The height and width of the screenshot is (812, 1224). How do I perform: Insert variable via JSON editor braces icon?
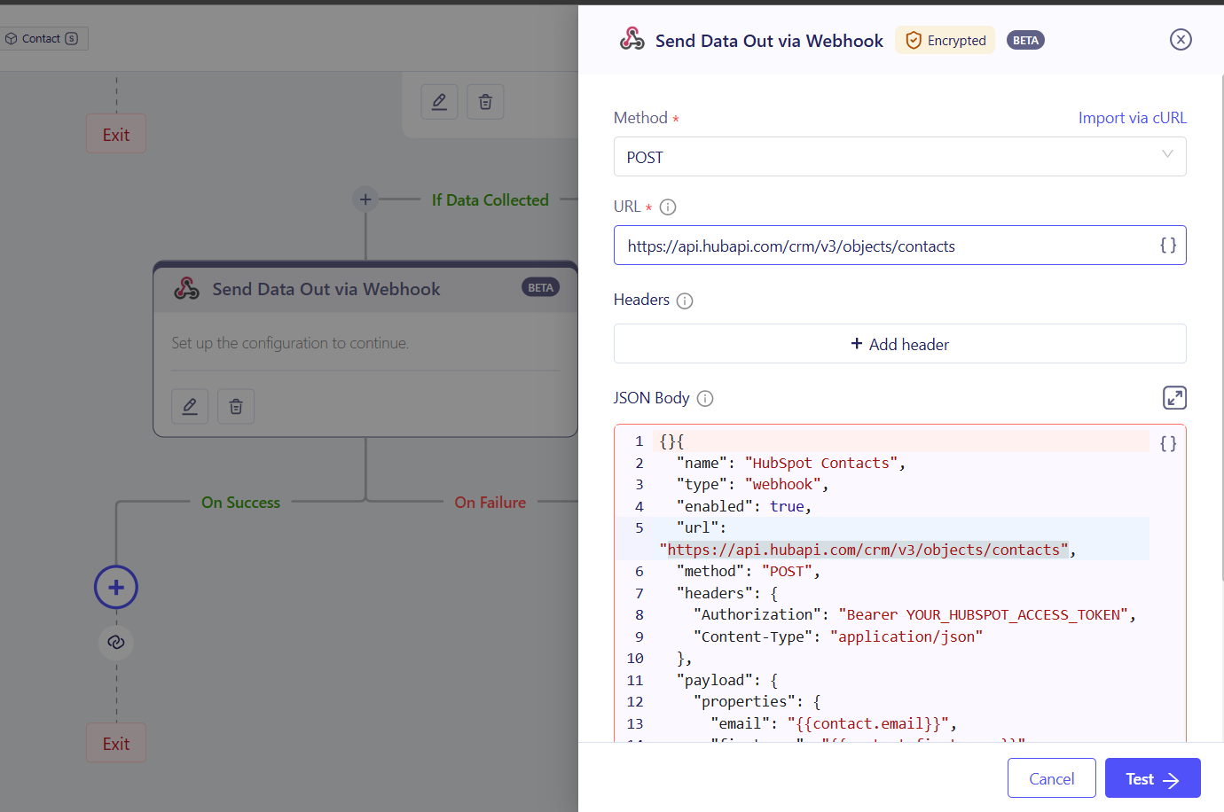pos(1168,443)
